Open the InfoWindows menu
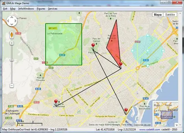Viewport: 184px width, 133px height. click(x=26, y=9)
